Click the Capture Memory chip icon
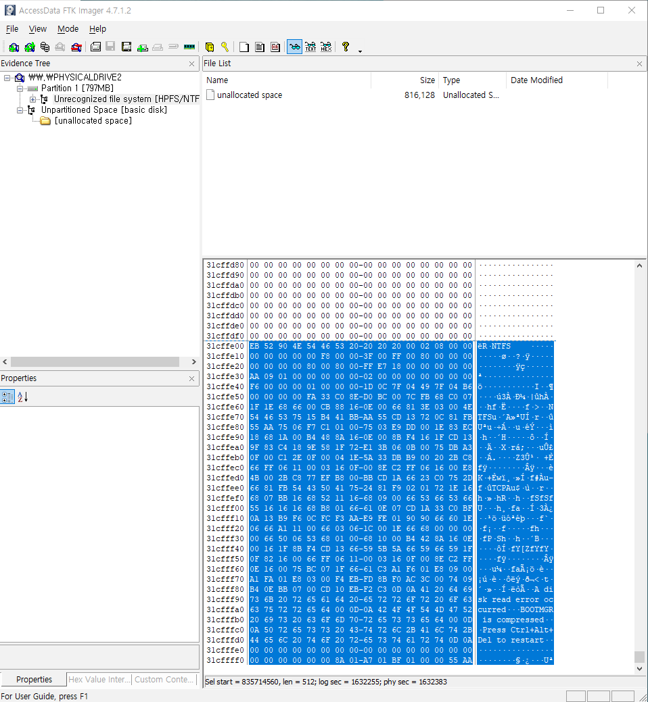648x702 pixels. [x=189, y=47]
